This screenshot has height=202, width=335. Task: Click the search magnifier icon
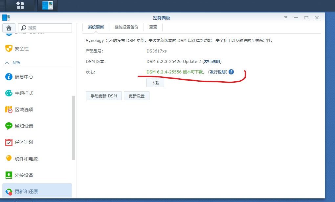pyautogui.click(x=24, y=28)
